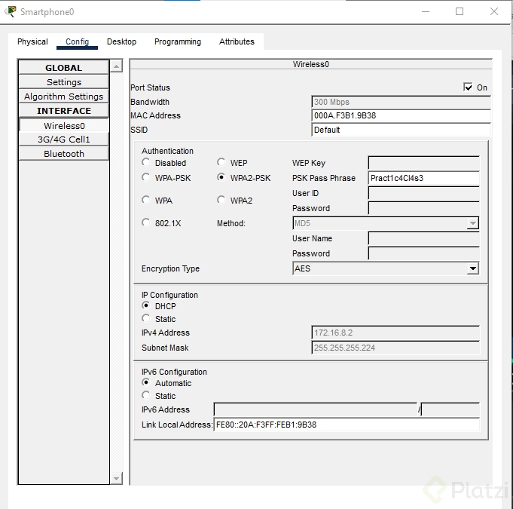The height and width of the screenshot is (509, 513).
Task: Click the User ID field
Action: 423,193
